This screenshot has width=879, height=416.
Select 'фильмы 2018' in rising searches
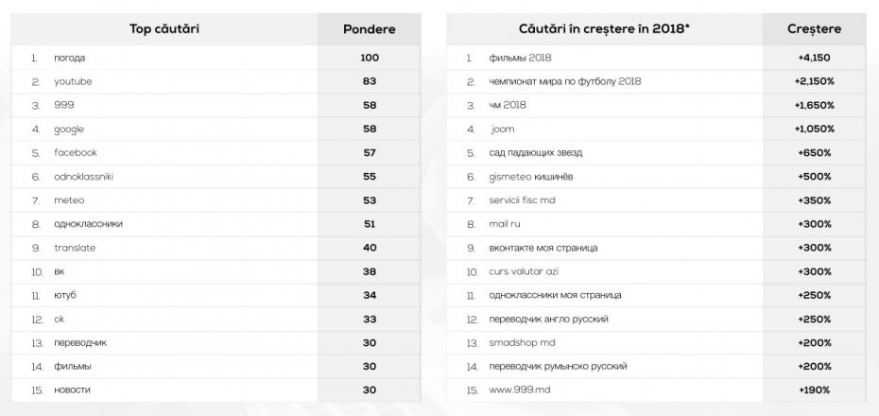(x=520, y=58)
